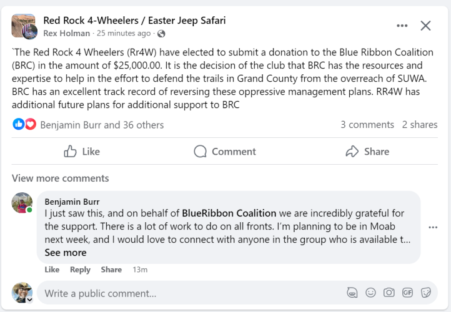Open the sticker picker icon
The height and width of the screenshot is (312, 451).
(x=425, y=293)
